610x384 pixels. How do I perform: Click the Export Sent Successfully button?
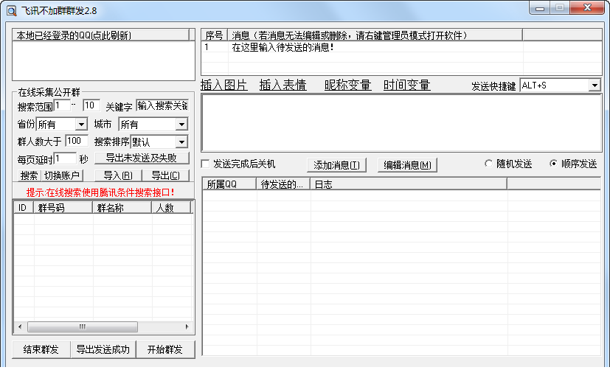click(x=103, y=349)
